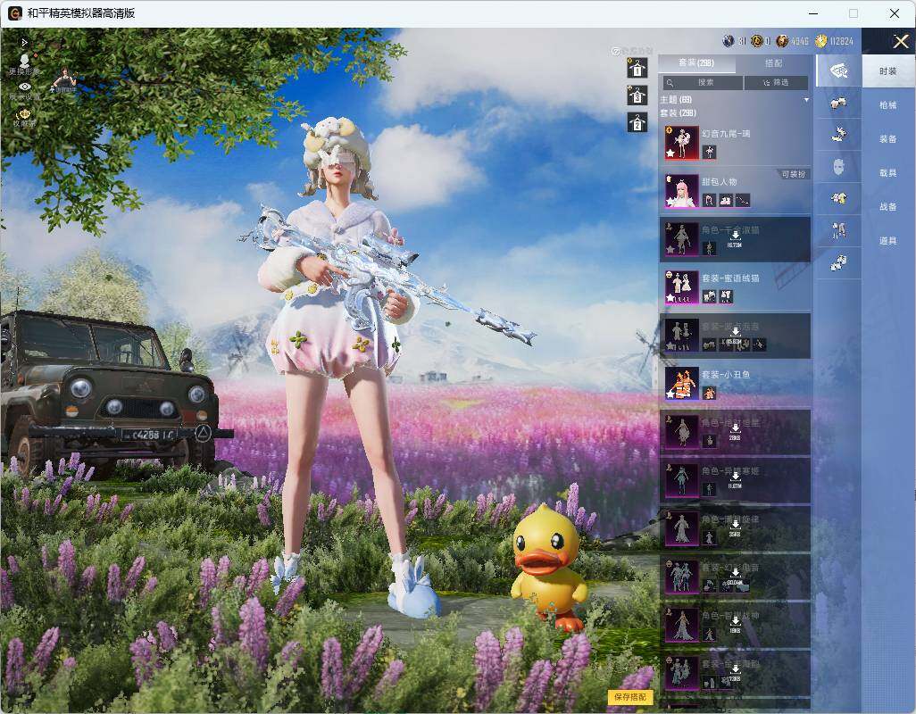Open the 战备 combat gear category
Viewport: 916px width, 714px height.
pyautogui.click(x=888, y=207)
